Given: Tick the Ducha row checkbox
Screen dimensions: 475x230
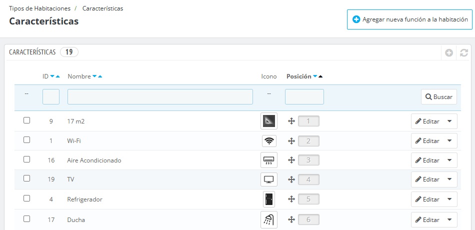Looking at the screenshot, I should pyautogui.click(x=27, y=218).
